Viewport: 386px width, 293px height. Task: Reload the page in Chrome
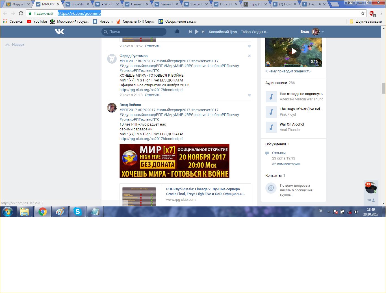coord(21,13)
